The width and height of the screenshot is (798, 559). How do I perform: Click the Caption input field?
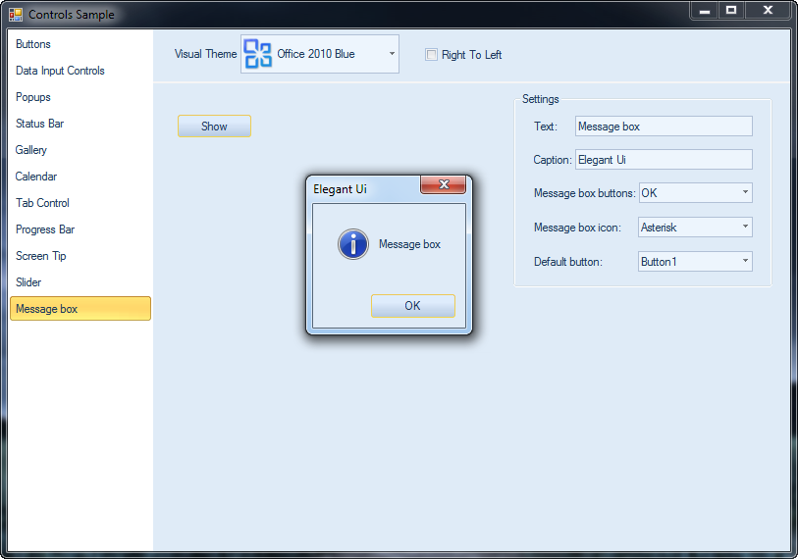pyautogui.click(x=664, y=160)
